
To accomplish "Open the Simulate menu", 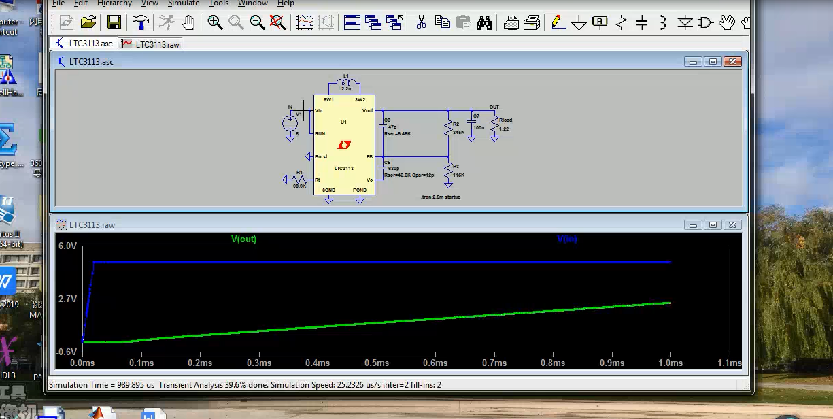I will (x=184, y=3).
